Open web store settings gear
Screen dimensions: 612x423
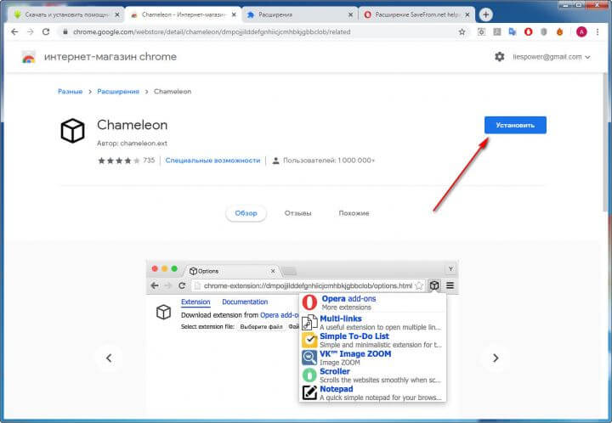(x=500, y=57)
